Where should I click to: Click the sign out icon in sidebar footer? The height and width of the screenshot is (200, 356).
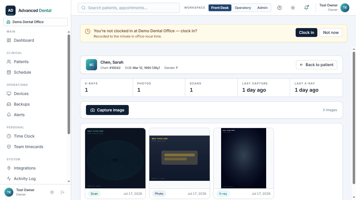(x=63, y=192)
